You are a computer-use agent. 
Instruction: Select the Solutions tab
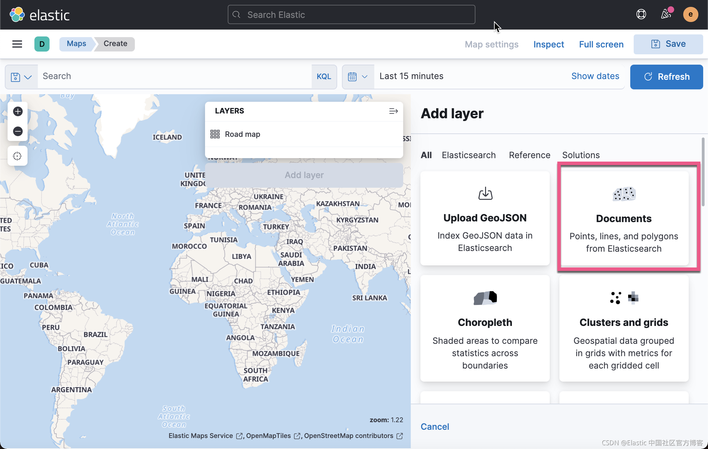(581, 155)
